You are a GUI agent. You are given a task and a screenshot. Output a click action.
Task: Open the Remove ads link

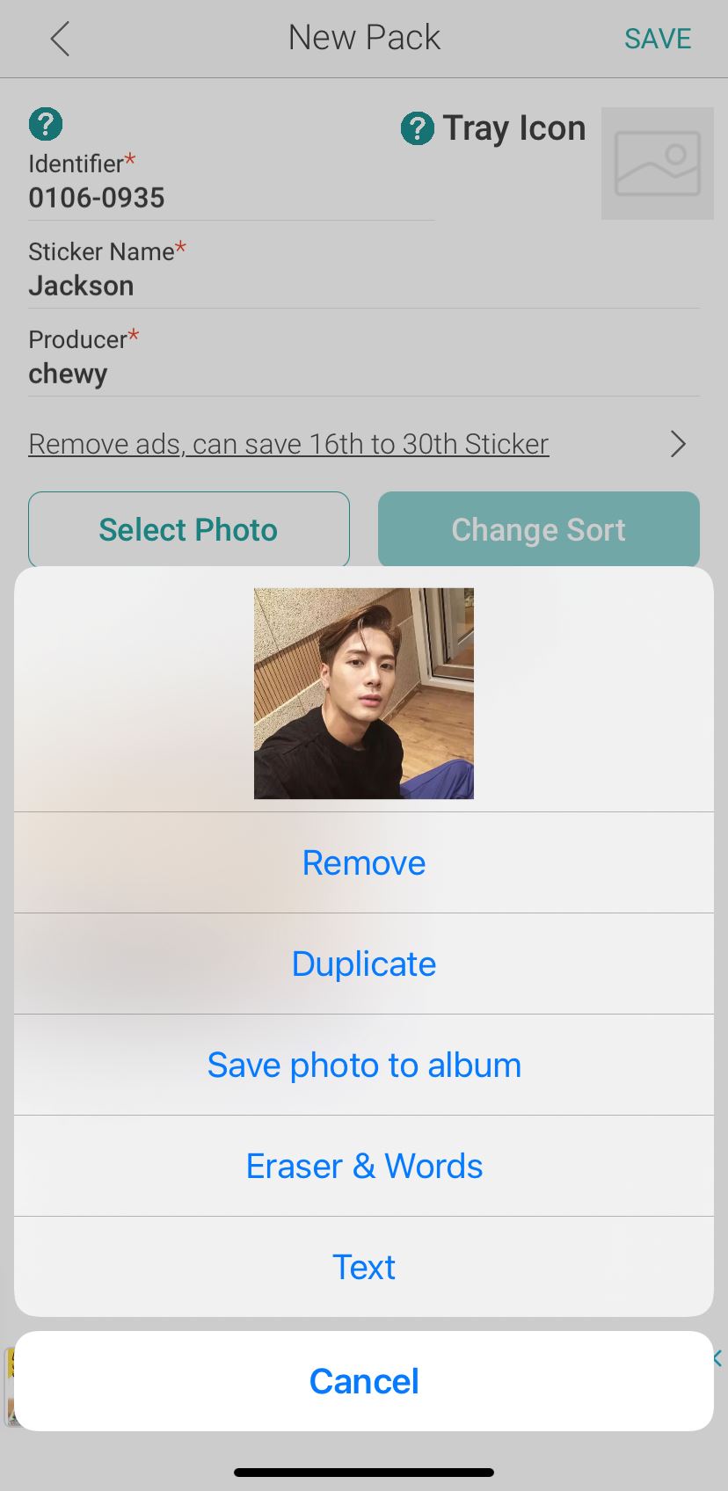[288, 444]
